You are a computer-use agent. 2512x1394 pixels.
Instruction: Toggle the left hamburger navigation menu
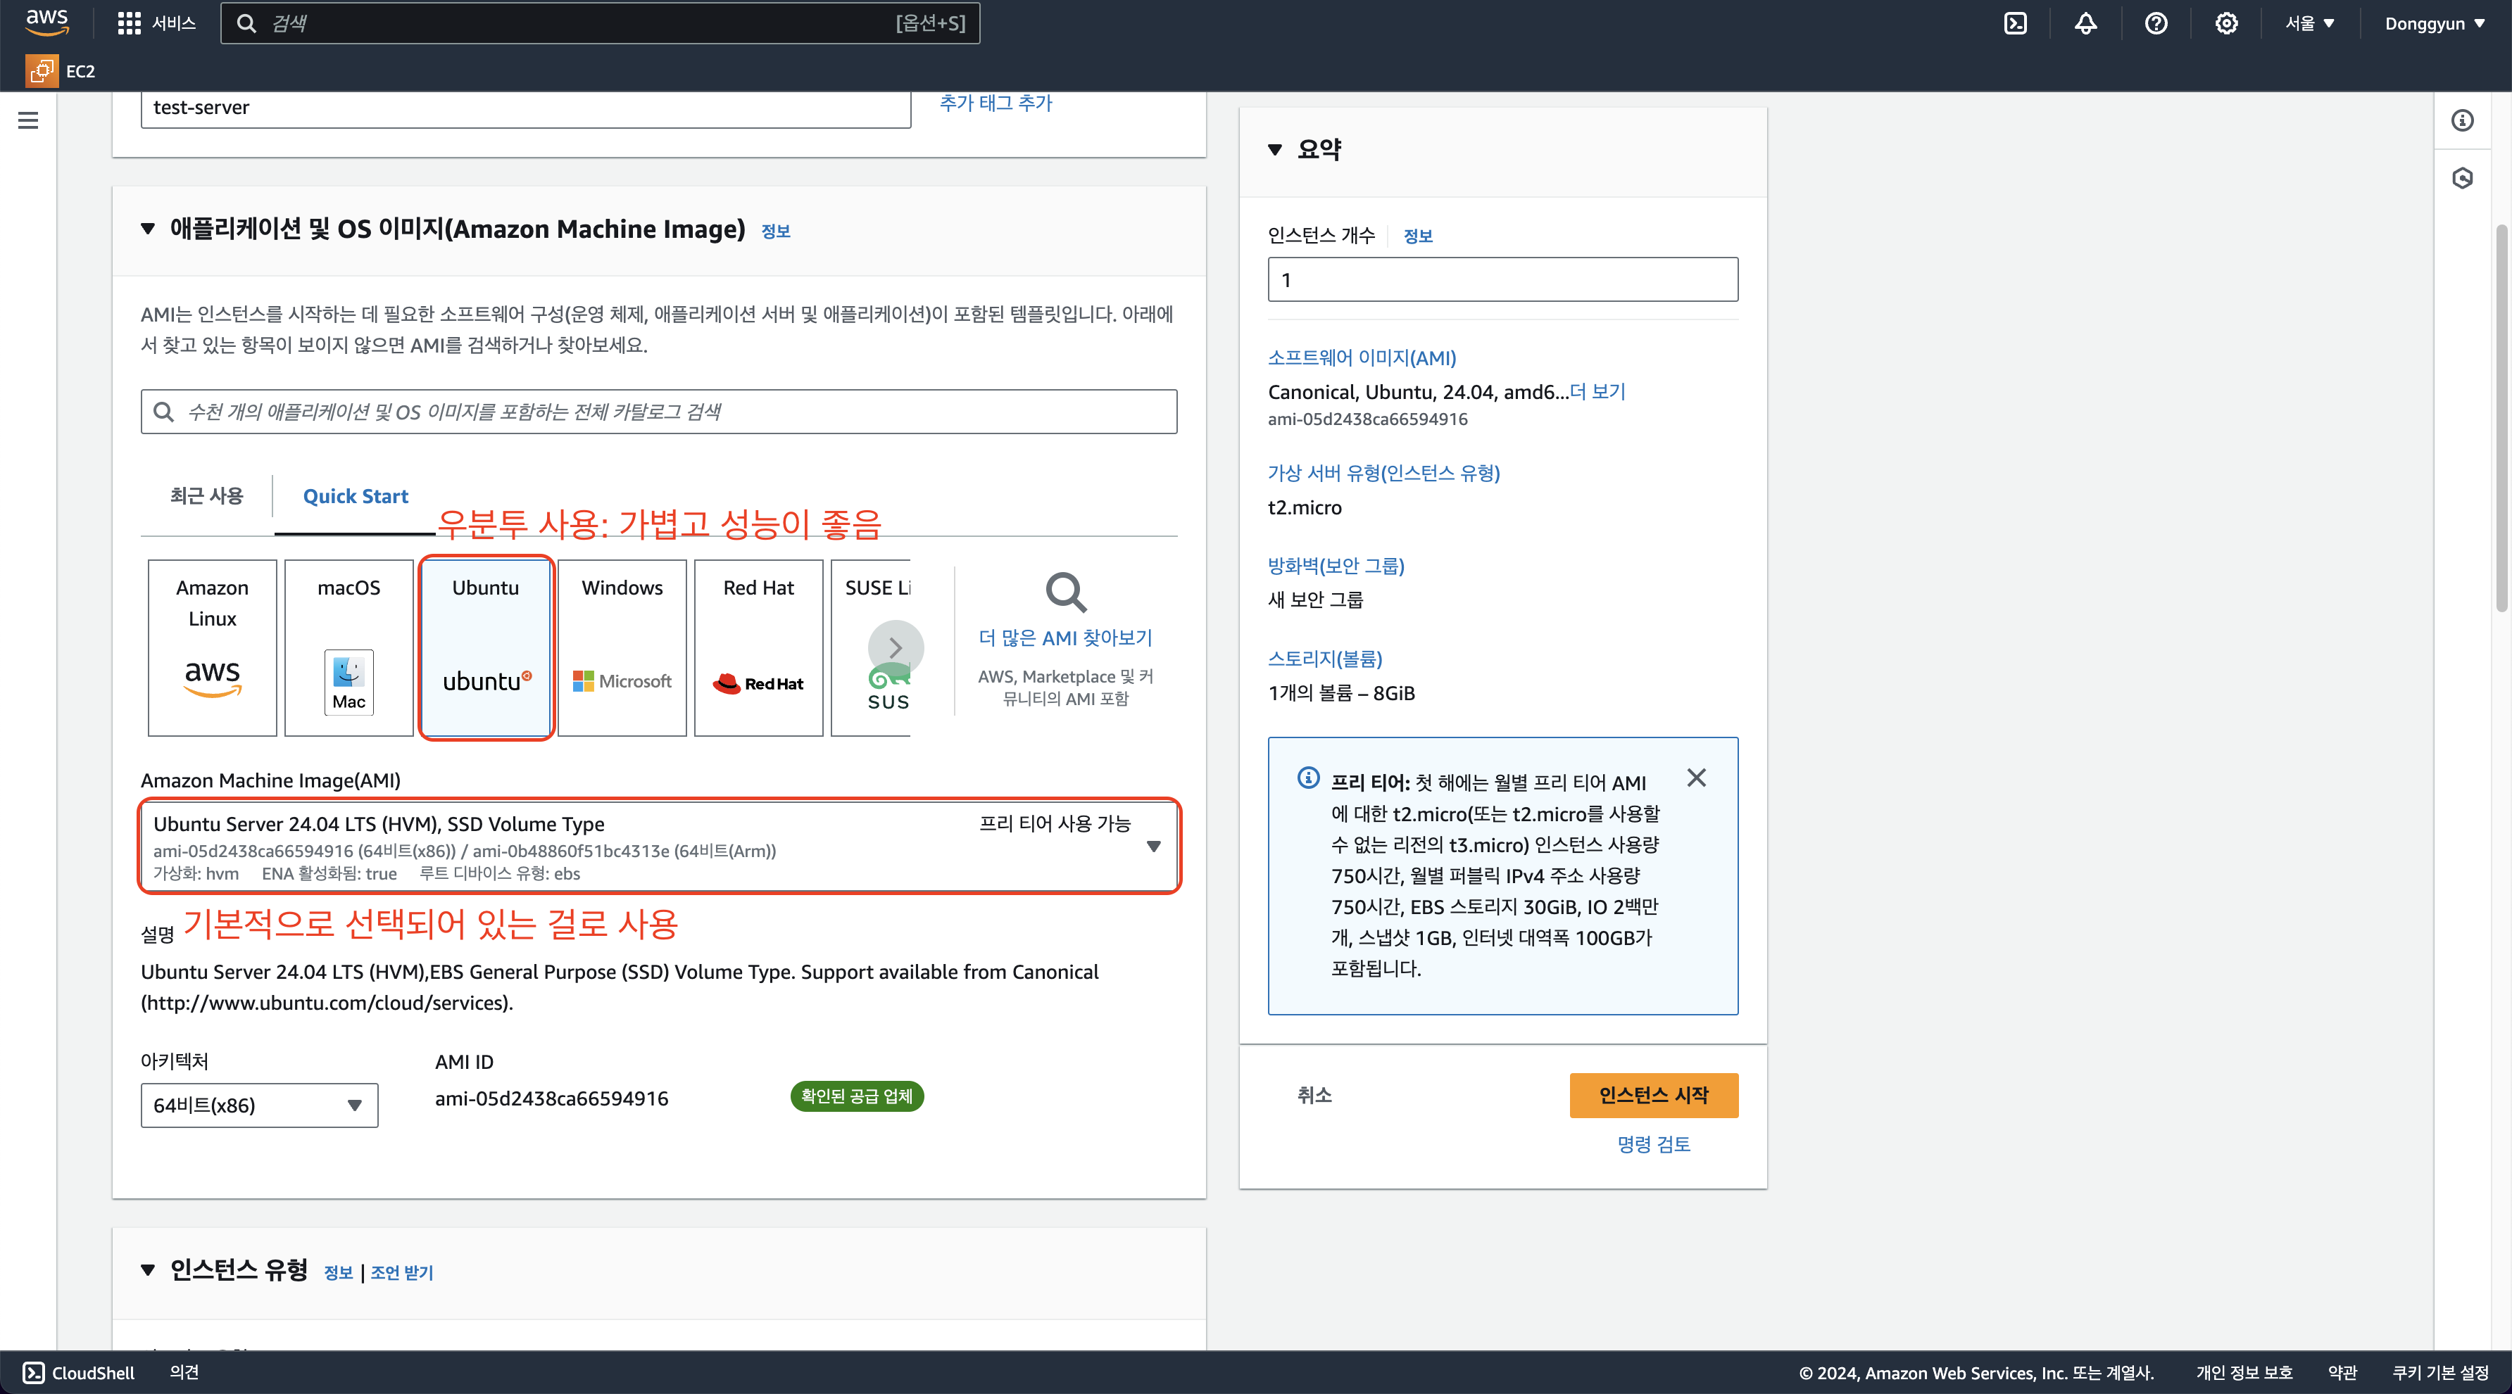(28, 121)
